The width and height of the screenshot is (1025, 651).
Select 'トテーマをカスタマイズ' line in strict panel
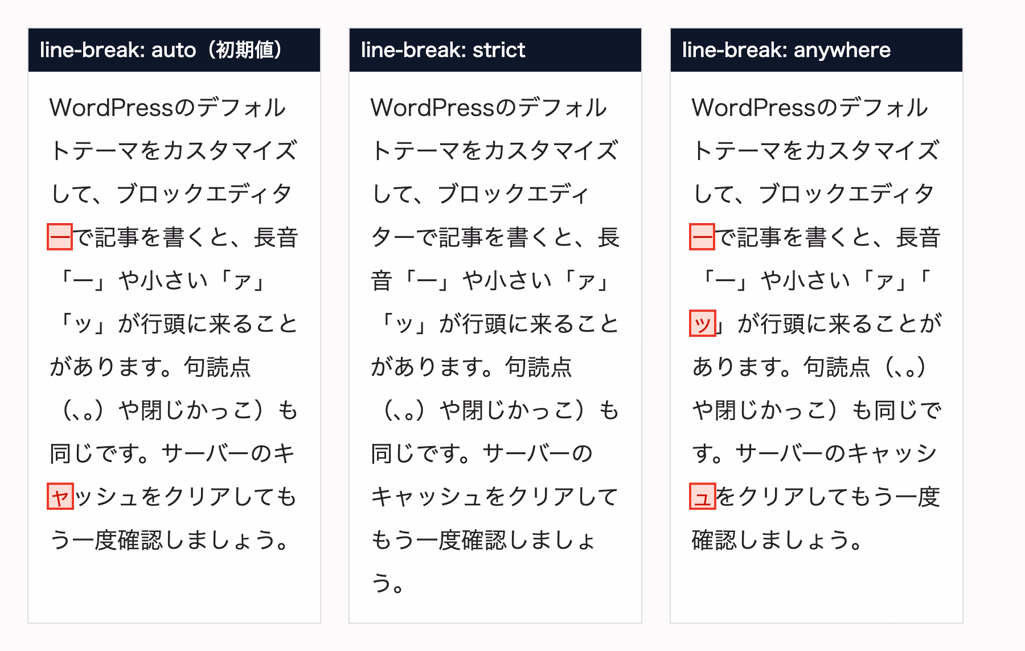tap(495, 151)
